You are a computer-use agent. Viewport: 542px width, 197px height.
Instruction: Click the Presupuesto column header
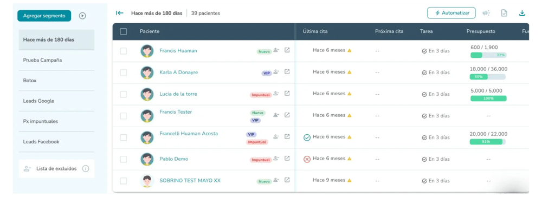481,31
